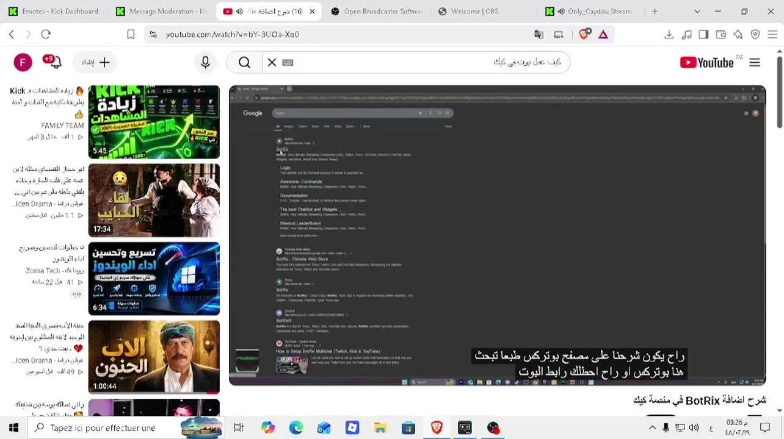Open the 1:00:44 video thumbnail

[154, 357]
